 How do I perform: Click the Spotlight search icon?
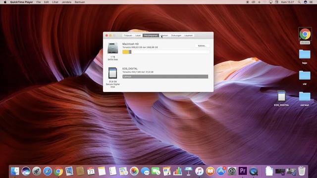(299, 2)
